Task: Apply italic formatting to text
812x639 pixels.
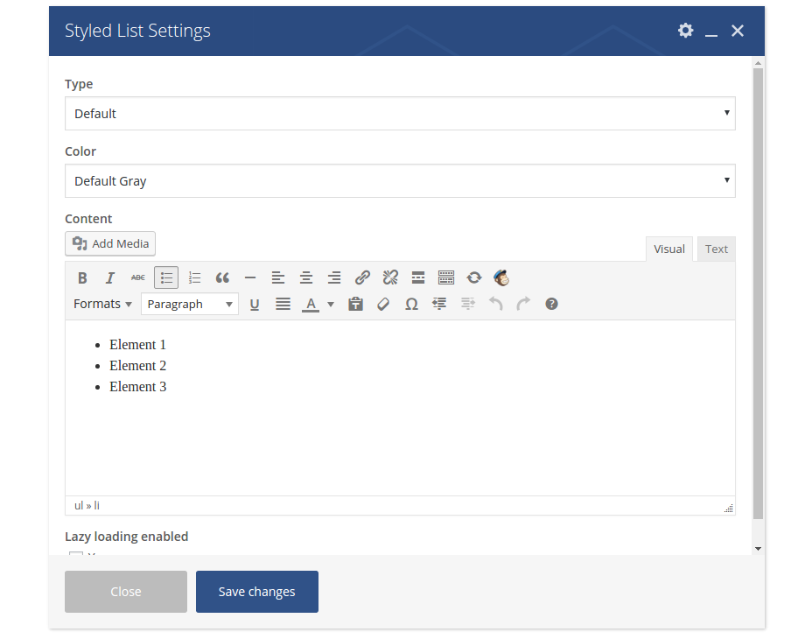Action: point(110,278)
